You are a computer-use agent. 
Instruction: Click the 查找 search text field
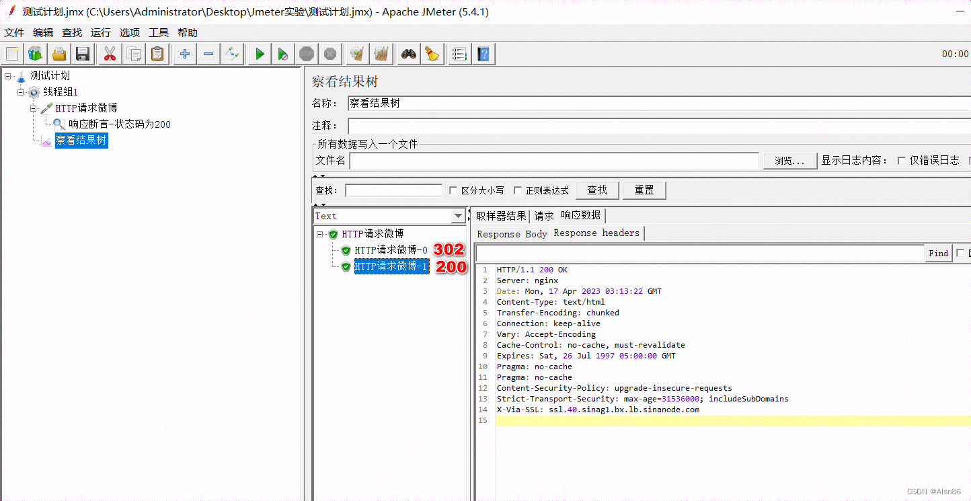tap(393, 190)
